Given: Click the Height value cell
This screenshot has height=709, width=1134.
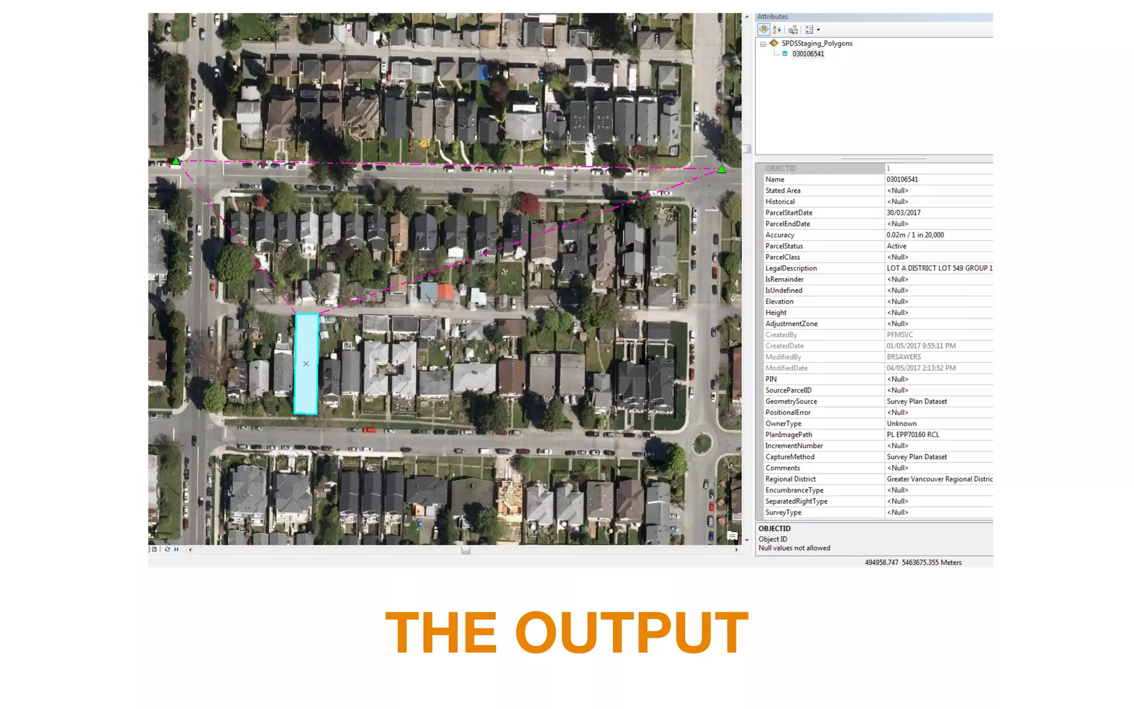Looking at the screenshot, I should [x=939, y=312].
